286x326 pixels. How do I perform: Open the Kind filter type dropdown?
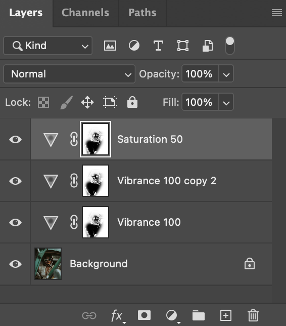(47, 46)
